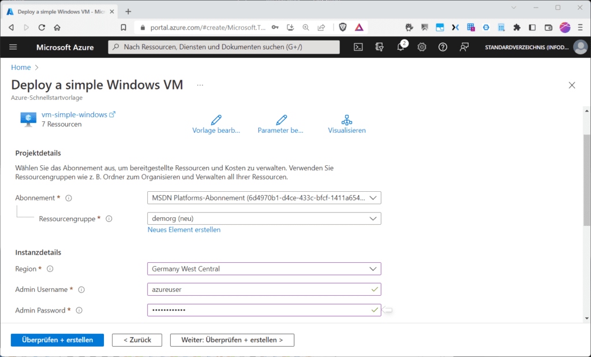The width and height of the screenshot is (591, 357).
Task: Open info tooltip next to Ressourcengruppe
Action: click(109, 219)
